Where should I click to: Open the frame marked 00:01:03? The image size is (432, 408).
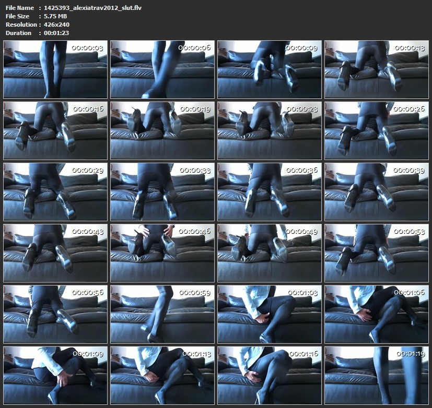click(x=270, y=314)
